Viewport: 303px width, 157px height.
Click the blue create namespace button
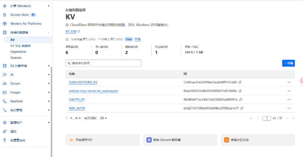coord(288,63)
